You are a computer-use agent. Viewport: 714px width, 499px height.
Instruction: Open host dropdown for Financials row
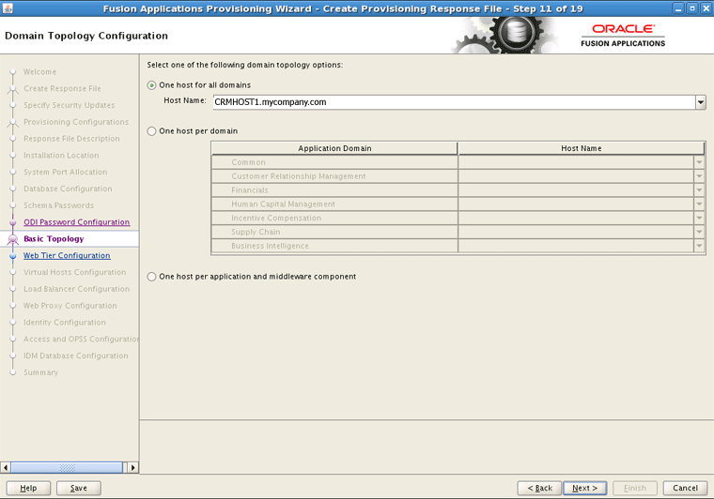coord(699,190)
